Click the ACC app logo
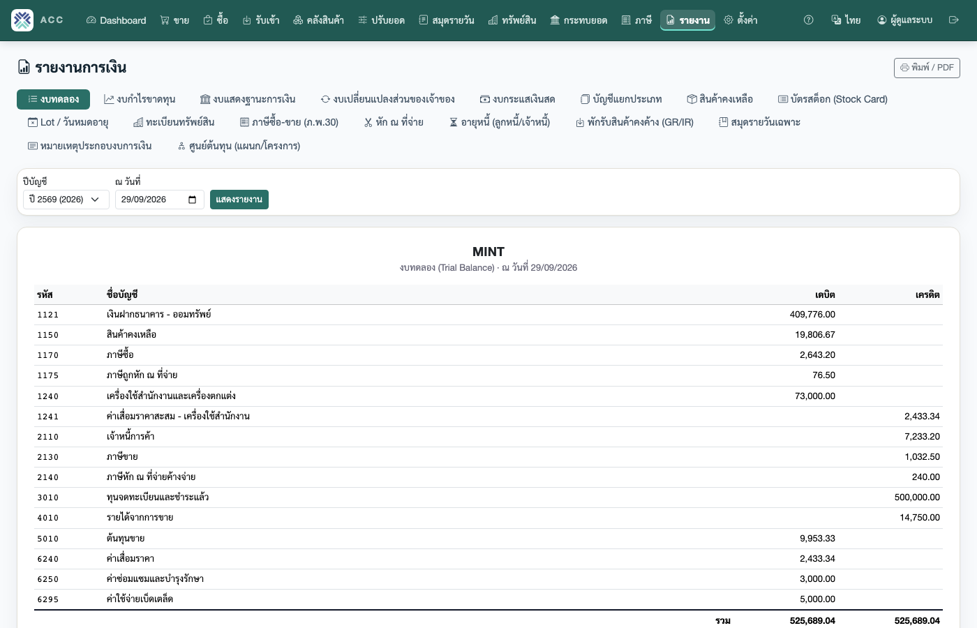Screen dimensions: 977x628 tap(22, 20)
